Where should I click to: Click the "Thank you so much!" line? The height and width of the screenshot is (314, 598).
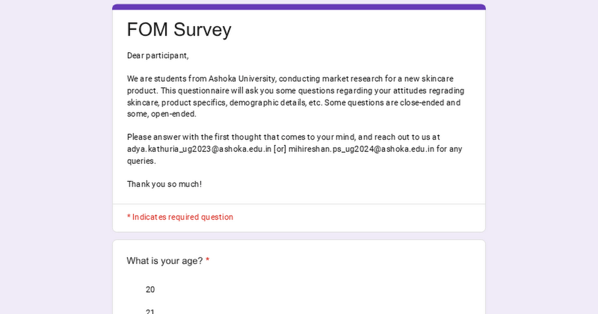point(164,184)
